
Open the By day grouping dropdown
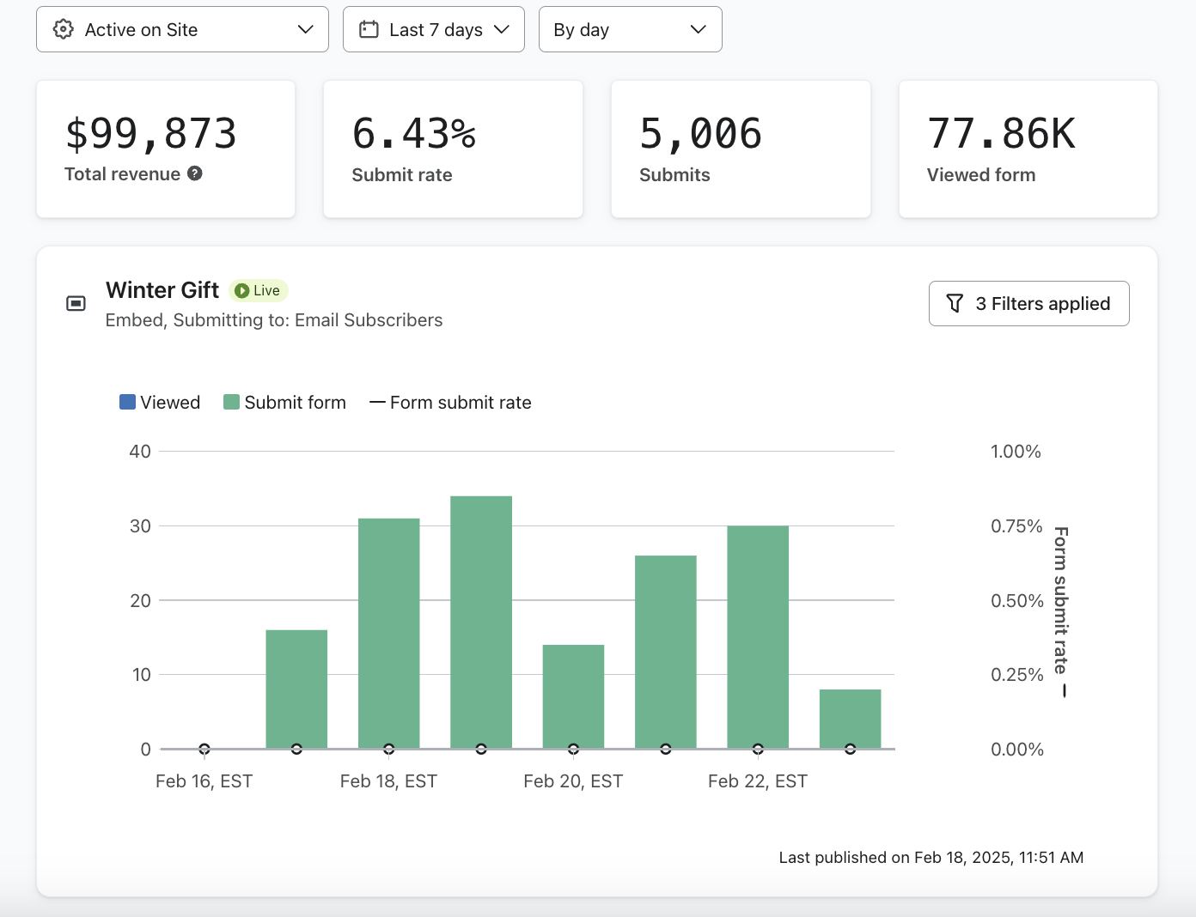coord(630,29)
